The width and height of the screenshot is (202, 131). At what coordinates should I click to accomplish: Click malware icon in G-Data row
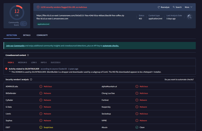click(x=41, y=107)
